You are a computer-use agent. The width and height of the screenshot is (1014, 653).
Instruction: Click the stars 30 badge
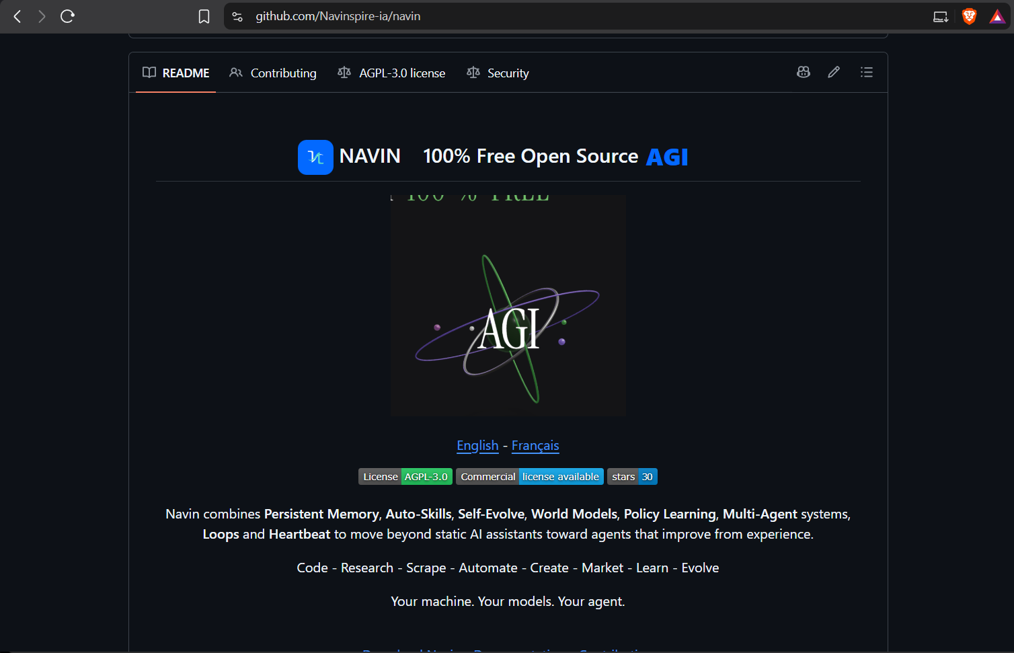[632, 477]
